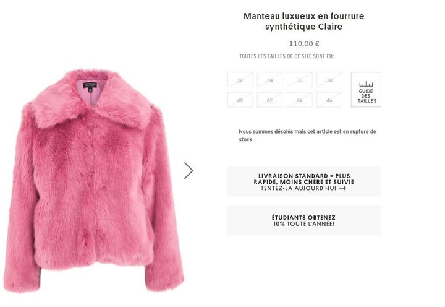The height and width of the screenshot is (307, 445).
Task: Choose size 38 option
Action: (x=329, y=80)
